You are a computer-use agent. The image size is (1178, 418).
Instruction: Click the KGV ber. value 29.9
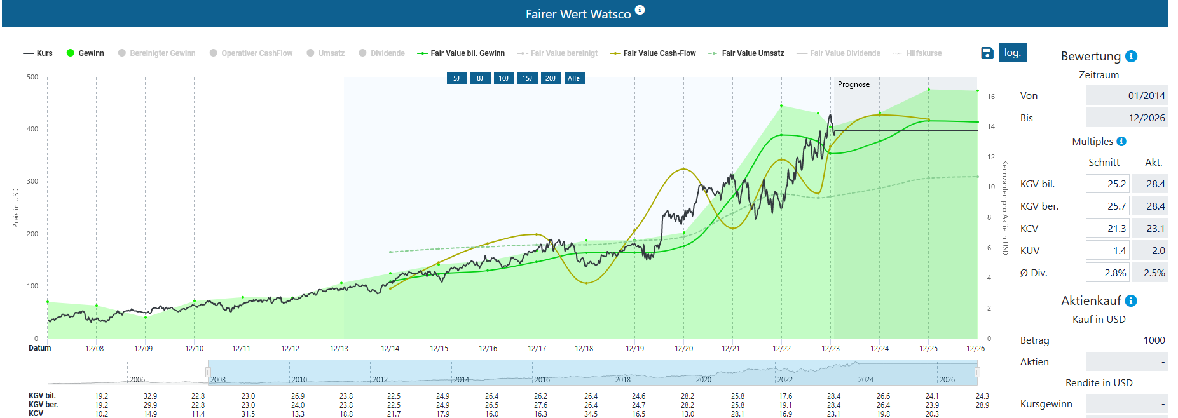pos(150,405)
